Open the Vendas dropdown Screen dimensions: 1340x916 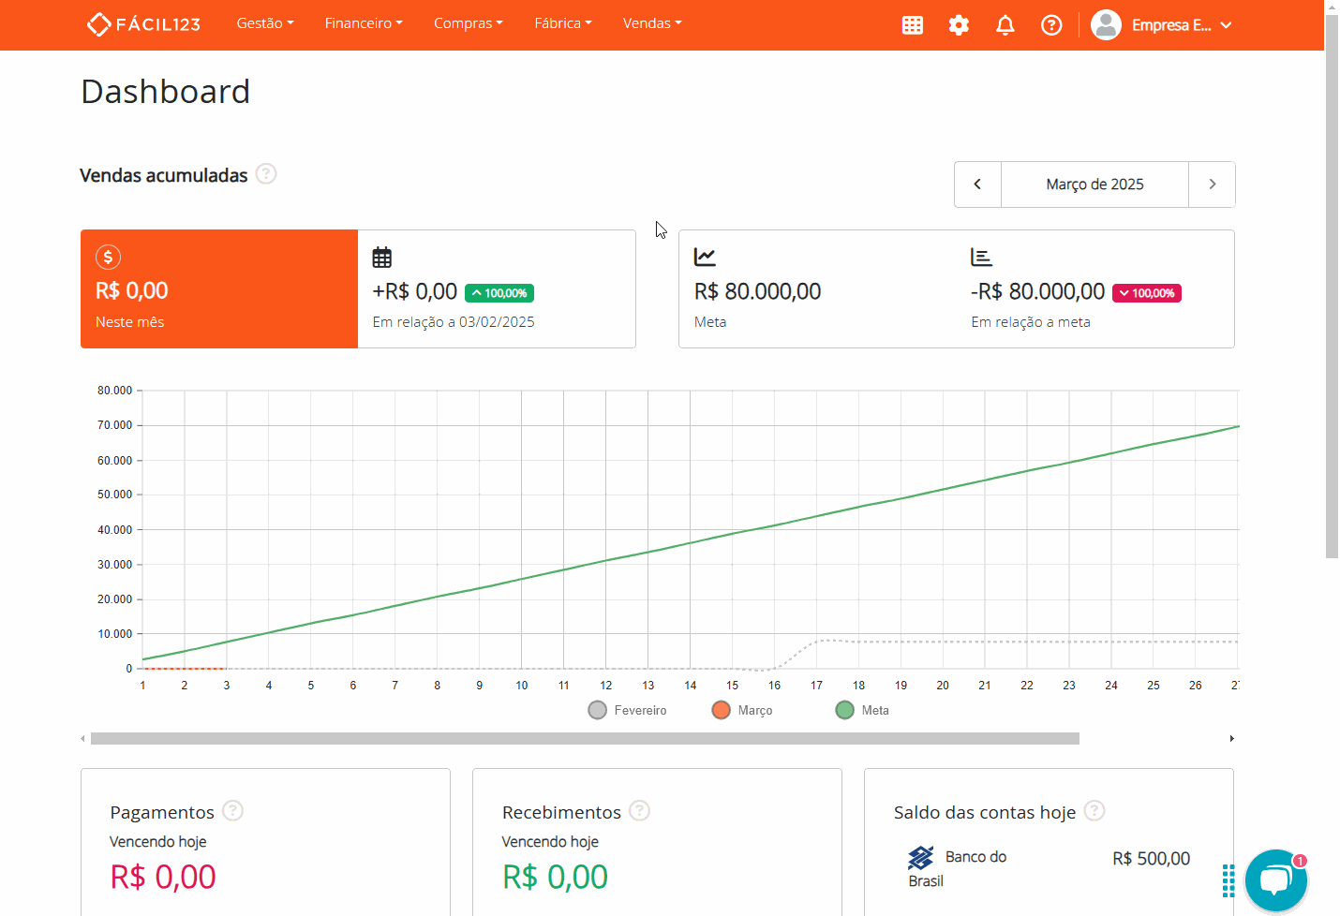pyautogui.click(x=651, y=23)
